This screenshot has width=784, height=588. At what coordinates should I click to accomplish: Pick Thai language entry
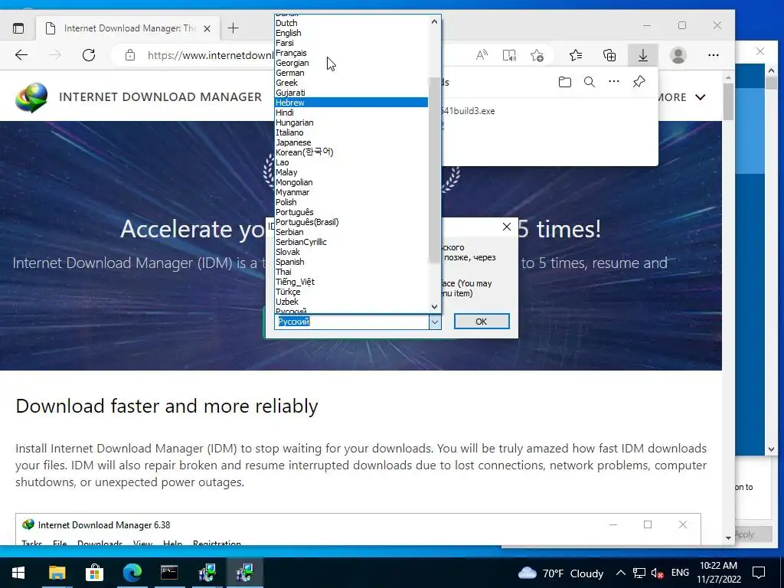(351, 272)
